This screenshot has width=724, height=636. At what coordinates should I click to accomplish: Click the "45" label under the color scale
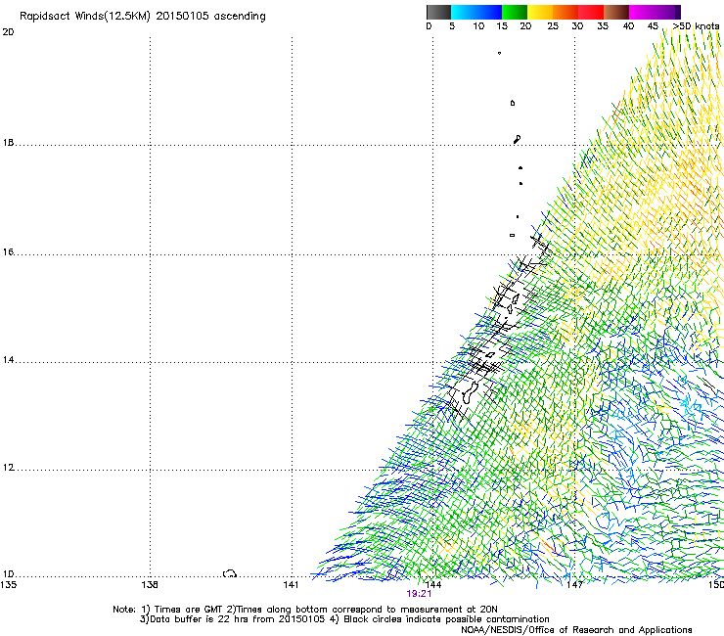click(653, 26)
